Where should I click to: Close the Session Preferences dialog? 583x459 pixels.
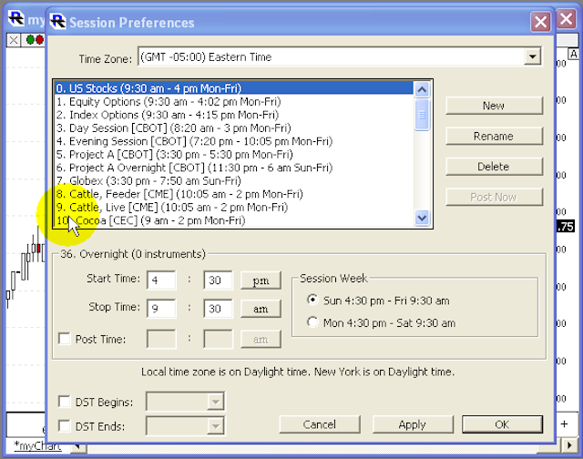click(x=540, y=21)
